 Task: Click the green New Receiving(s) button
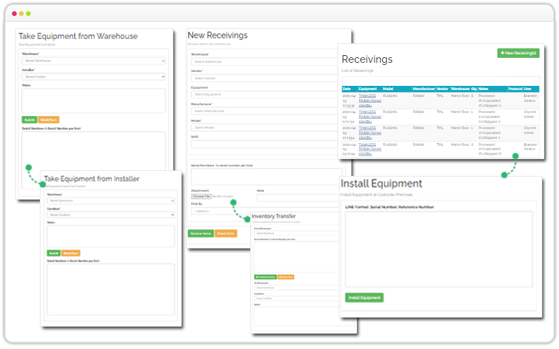(518, 53)
